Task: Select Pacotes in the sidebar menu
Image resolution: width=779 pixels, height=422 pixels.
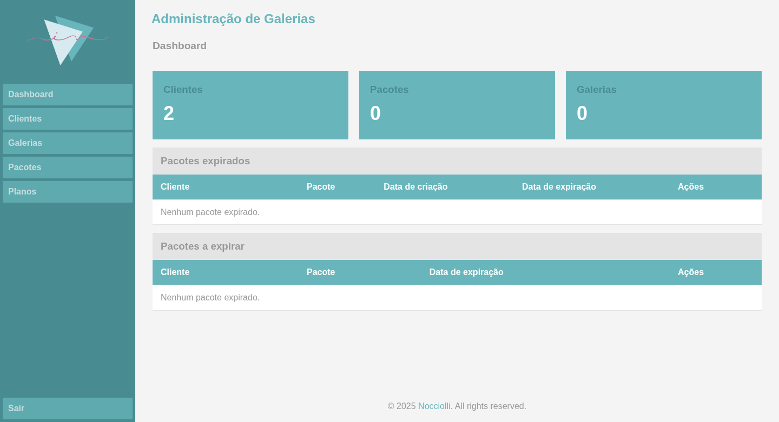Action: pos(68,168)
